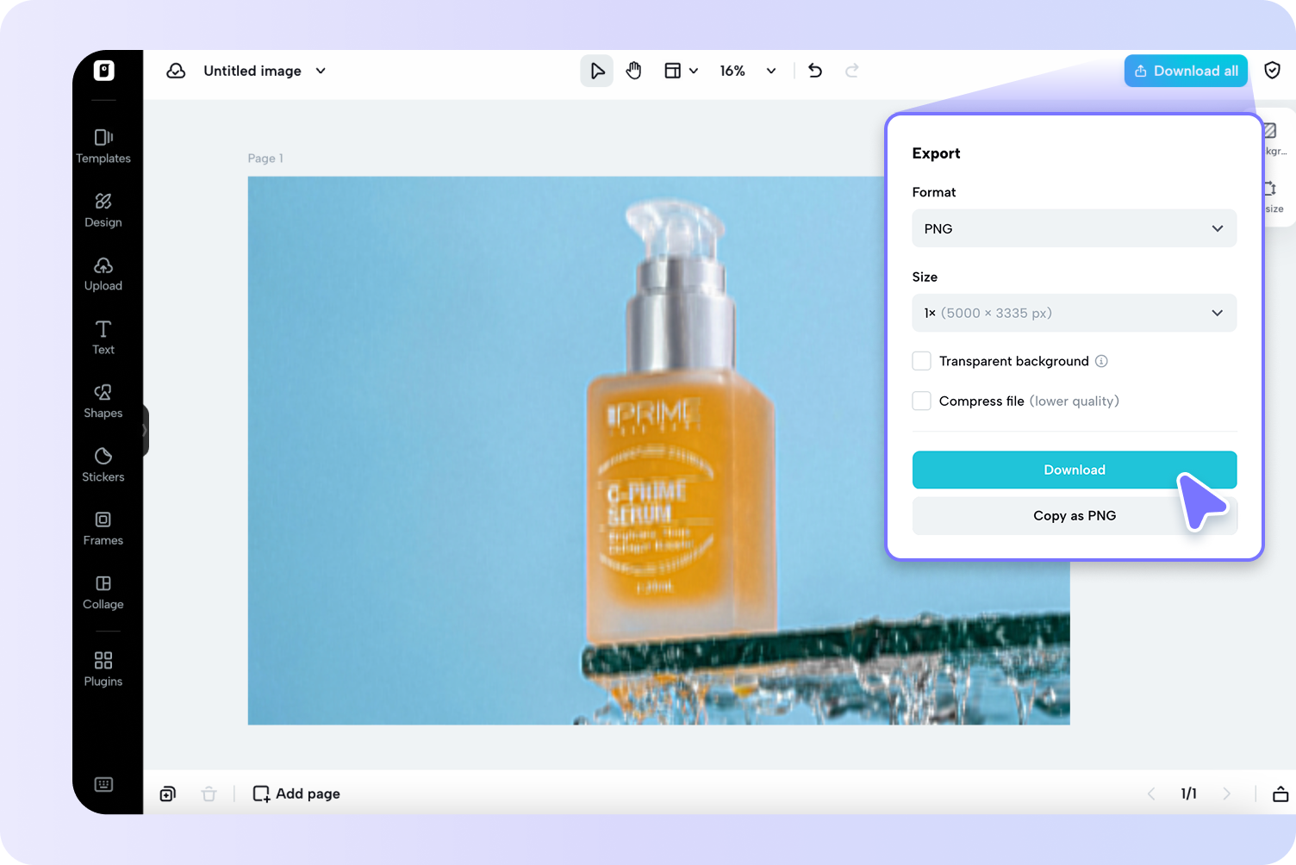This screenshot has height=865, width=1296.
Task: Expand the collapsed left side panel
Action: [145, 430]
